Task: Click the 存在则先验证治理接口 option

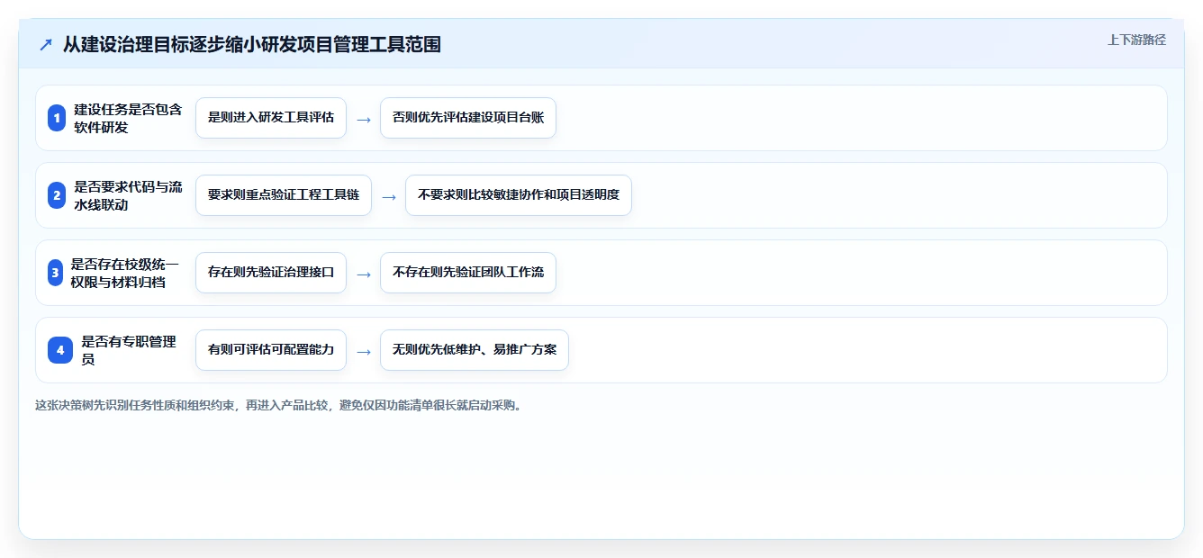Action: point(271,273)
